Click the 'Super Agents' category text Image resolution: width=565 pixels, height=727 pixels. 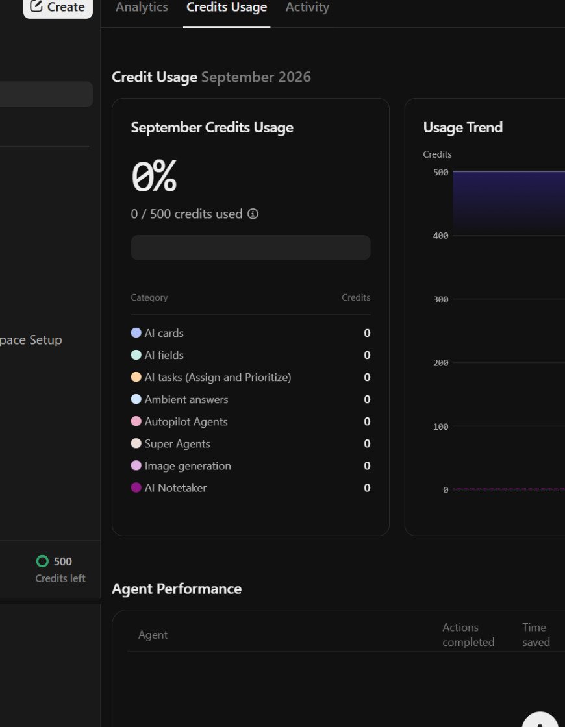(x=177, y=444)
